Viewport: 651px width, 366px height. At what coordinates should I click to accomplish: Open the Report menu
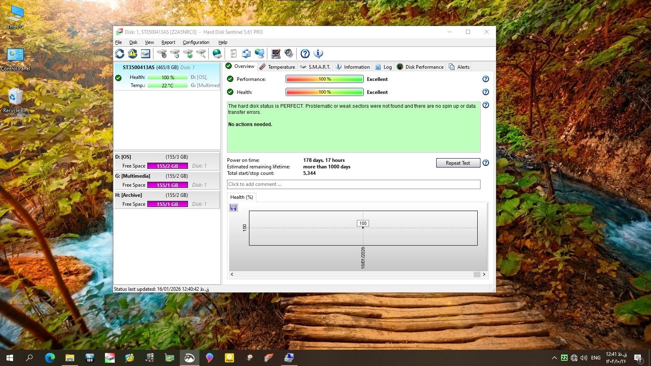coord(168,42)
